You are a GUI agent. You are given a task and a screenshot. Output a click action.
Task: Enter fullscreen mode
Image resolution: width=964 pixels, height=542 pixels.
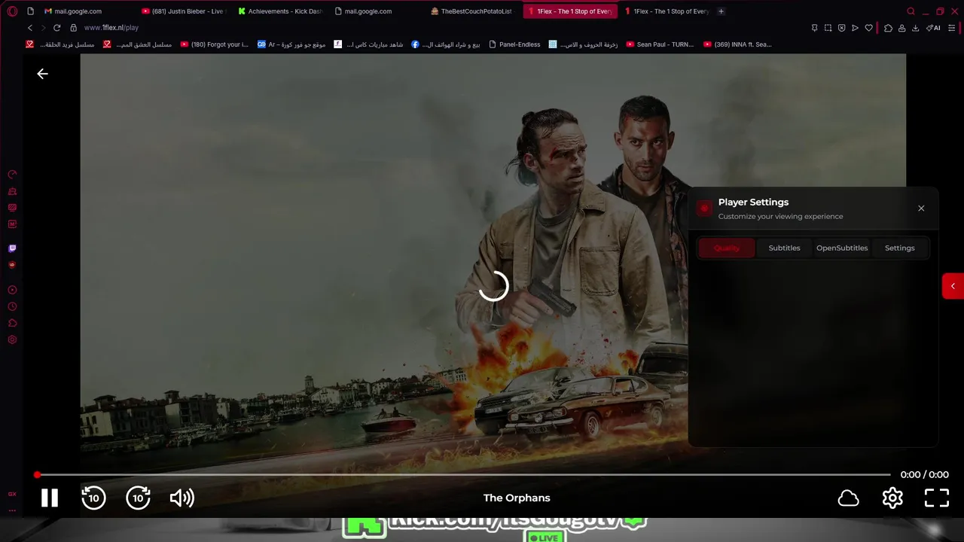(x=937, y=498)
